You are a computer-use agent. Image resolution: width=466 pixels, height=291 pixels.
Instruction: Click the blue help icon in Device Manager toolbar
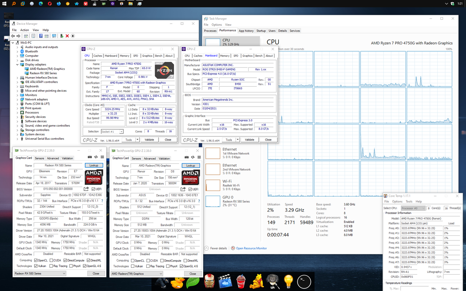(x=41, y=36)
